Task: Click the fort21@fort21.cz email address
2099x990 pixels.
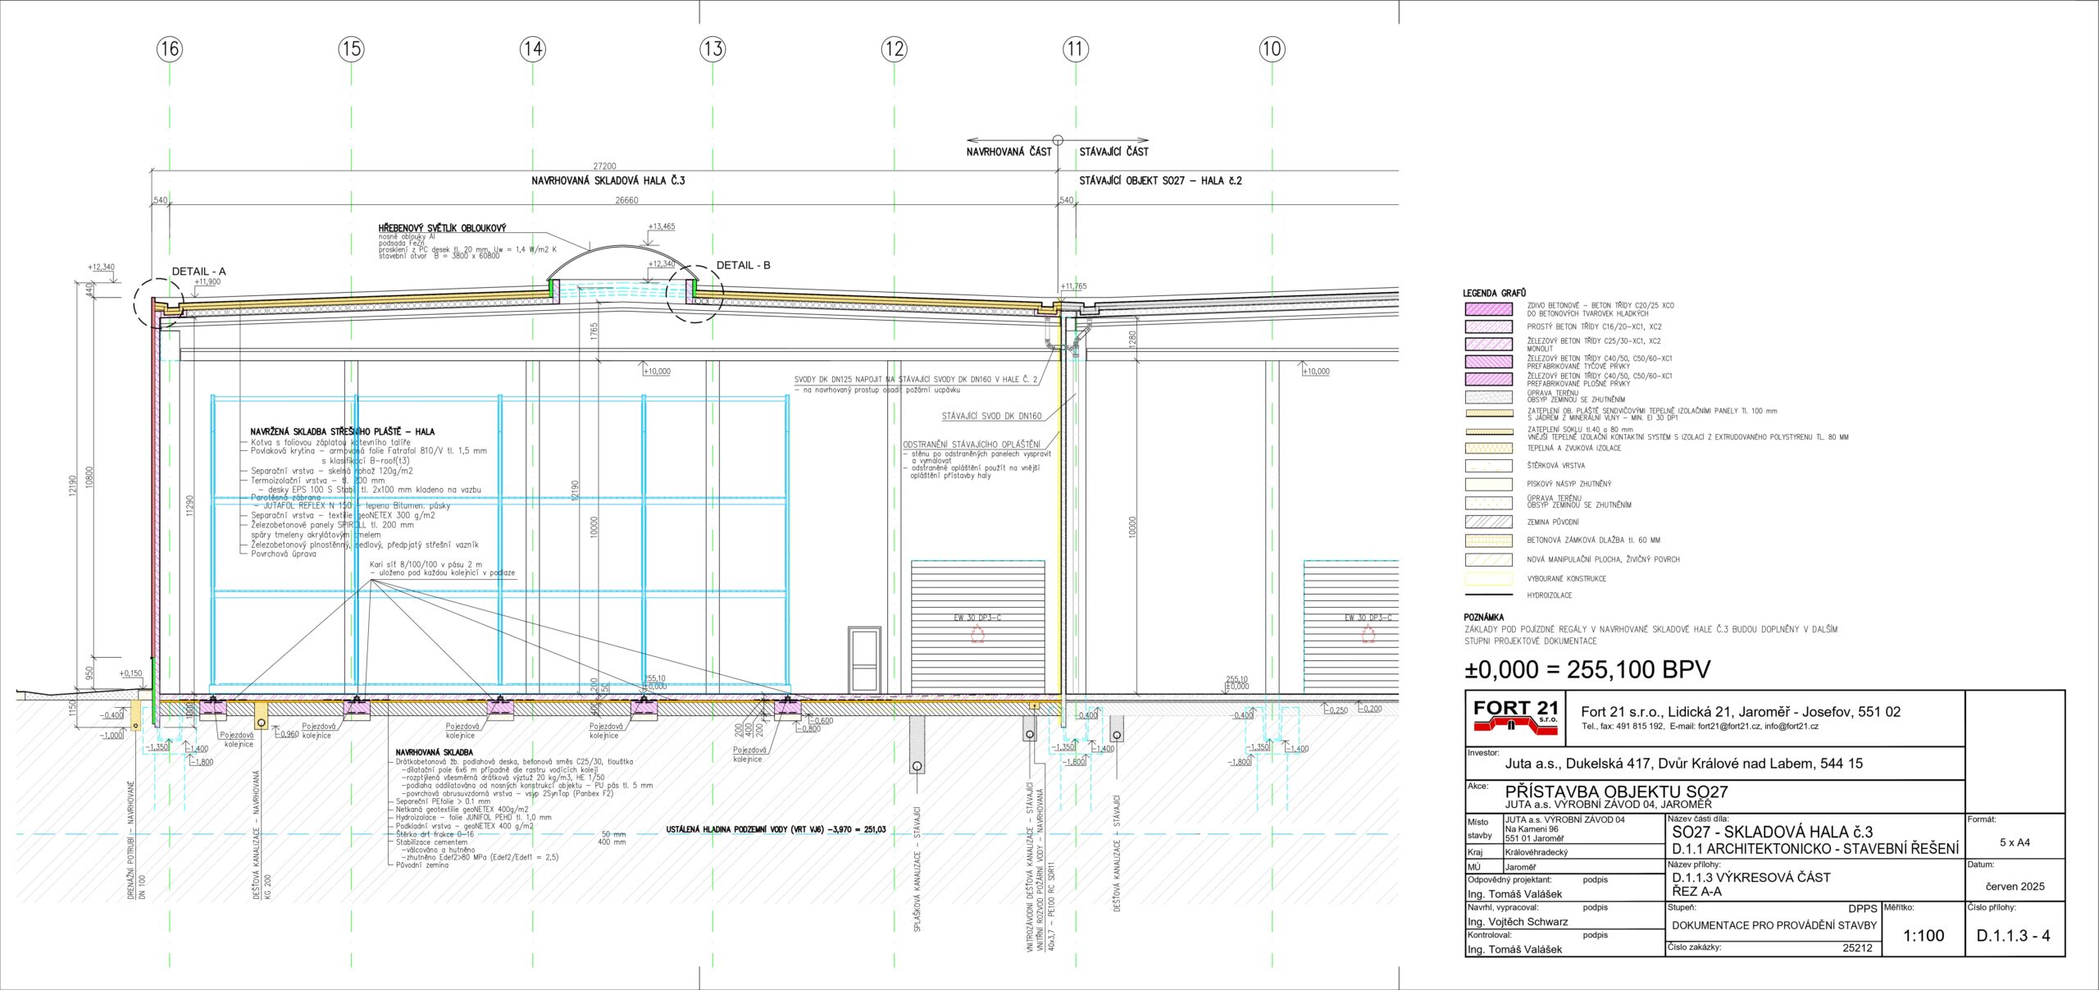Action: pos(1728,727)
